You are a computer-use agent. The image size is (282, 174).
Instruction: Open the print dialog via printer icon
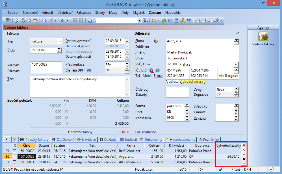tap(23, 21)
